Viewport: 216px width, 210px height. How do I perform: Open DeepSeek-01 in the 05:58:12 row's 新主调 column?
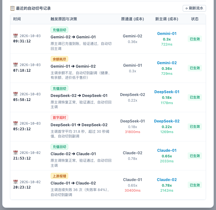pyautogui.click(x=167, y=92)
